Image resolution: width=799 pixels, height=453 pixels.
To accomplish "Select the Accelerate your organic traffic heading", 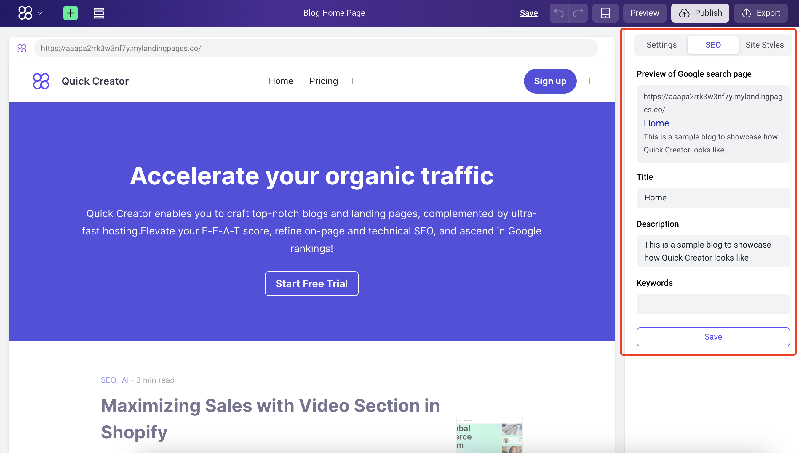I will 312,176.
